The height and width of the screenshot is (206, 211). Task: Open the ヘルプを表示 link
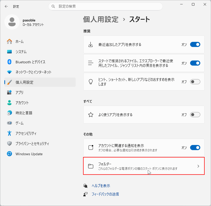(x=102, y=186)
